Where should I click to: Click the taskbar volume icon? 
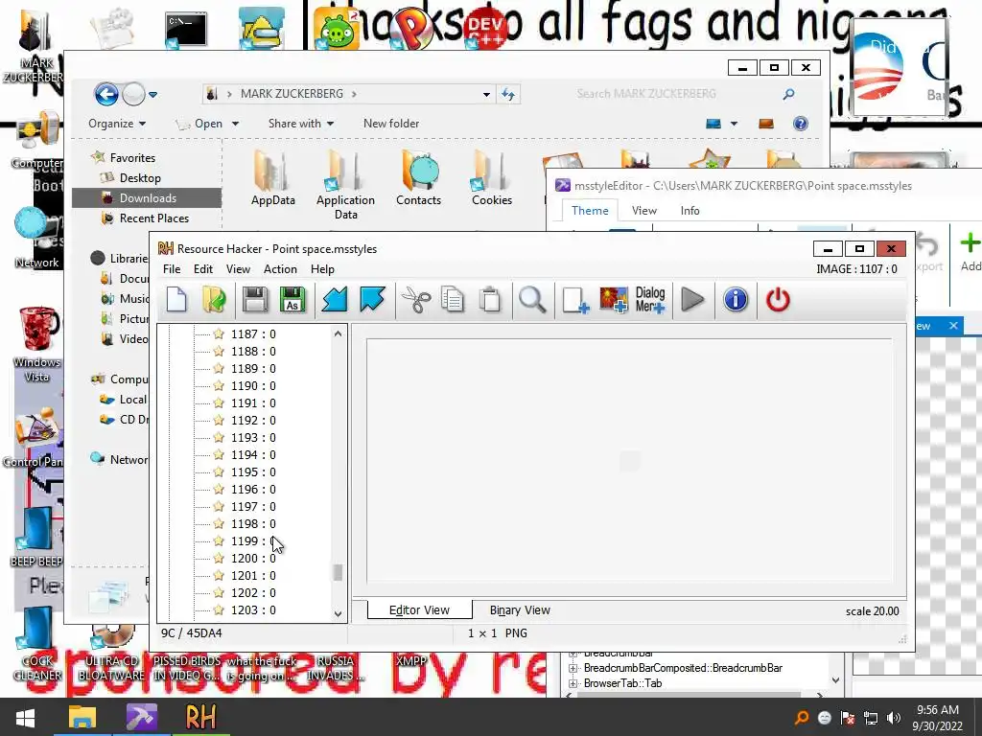[895, 718]
